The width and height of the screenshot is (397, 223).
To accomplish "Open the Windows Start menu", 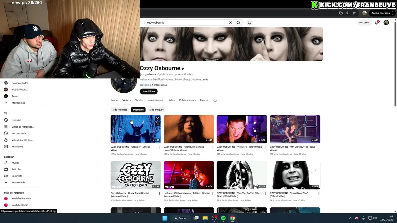I will point(165,218).
